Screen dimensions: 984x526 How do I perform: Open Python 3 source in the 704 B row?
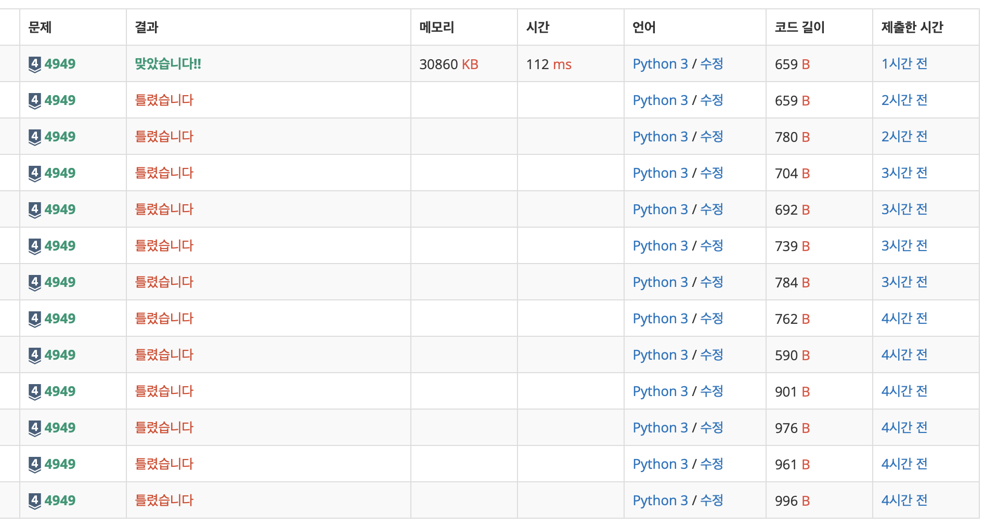coord(661,173)
